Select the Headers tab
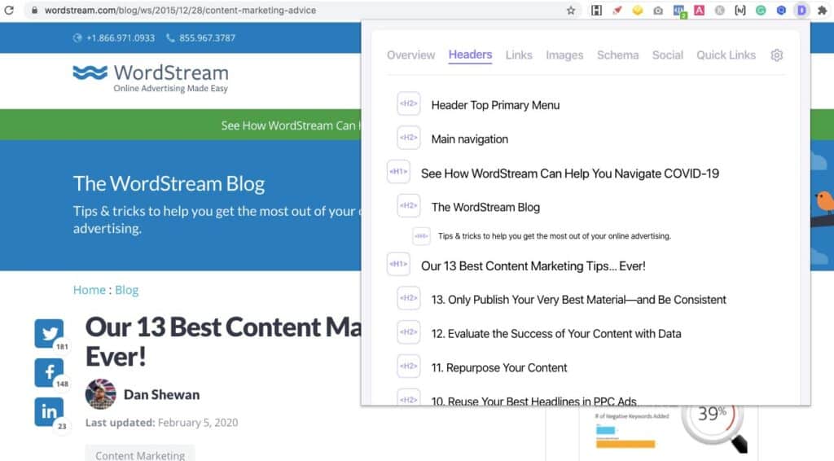 pyautogui.click(x=470, y=55)
